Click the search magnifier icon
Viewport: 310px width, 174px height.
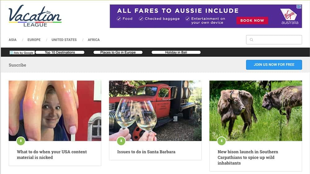click(251, 40)
